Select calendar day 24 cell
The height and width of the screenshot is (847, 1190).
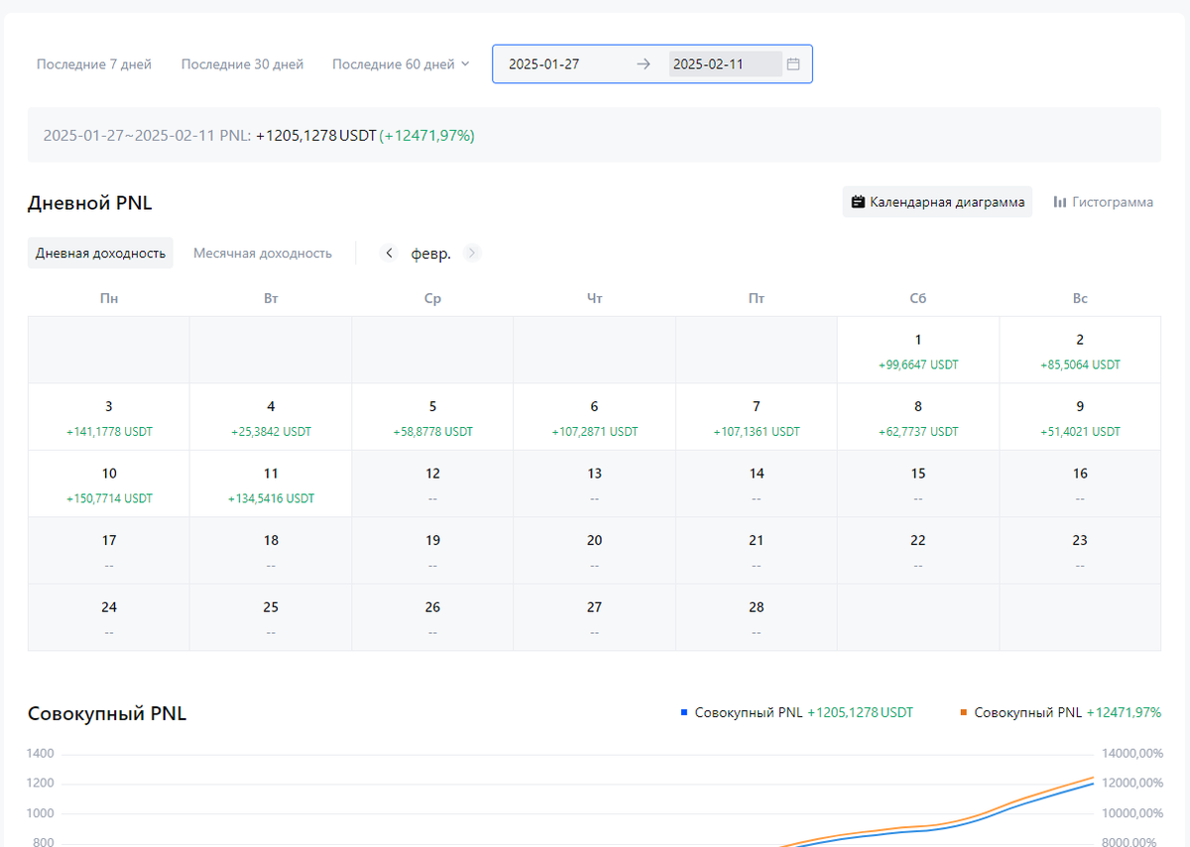tap(109, 617)
